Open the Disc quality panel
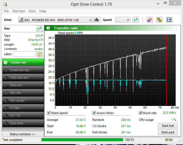The image size is (183, 145). coord(23,100)
